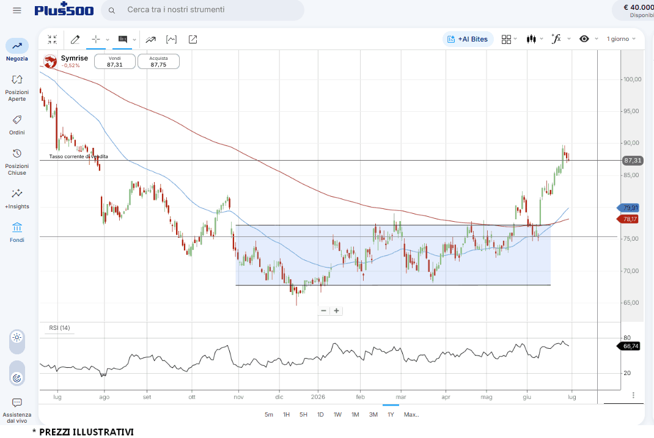Open the trend line comparison icon
Image resolution: width=654 pixels, height=438 pixels.
150,40
